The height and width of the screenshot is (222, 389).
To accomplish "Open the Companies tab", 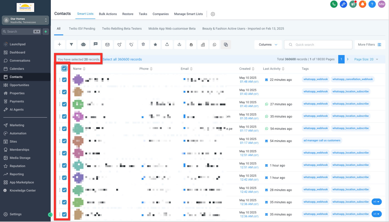I will [x=160, y=14].
